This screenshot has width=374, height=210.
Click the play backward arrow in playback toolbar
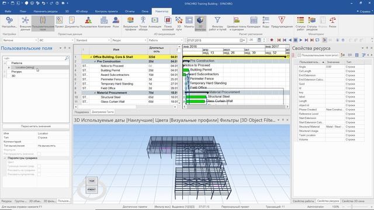pos(290,40)
